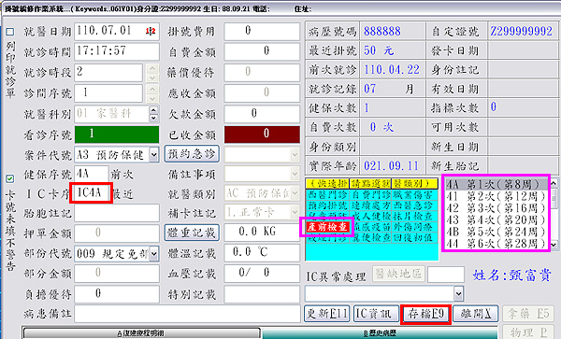The height and width of the screenshot is (339, 561).
Task: Click the 預約急診 button
Action: [192, 154]
